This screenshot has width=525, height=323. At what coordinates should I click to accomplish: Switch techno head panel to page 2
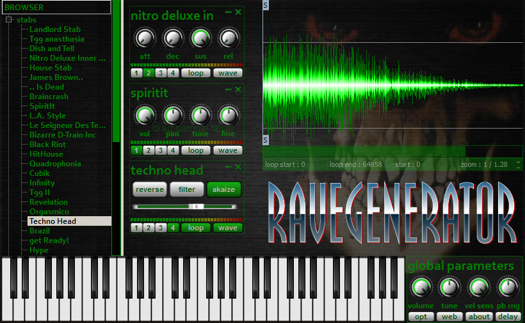(149, 228)
